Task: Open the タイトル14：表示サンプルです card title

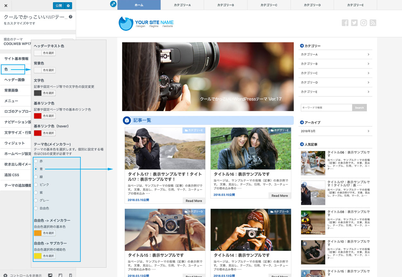Action: (242, 255)
